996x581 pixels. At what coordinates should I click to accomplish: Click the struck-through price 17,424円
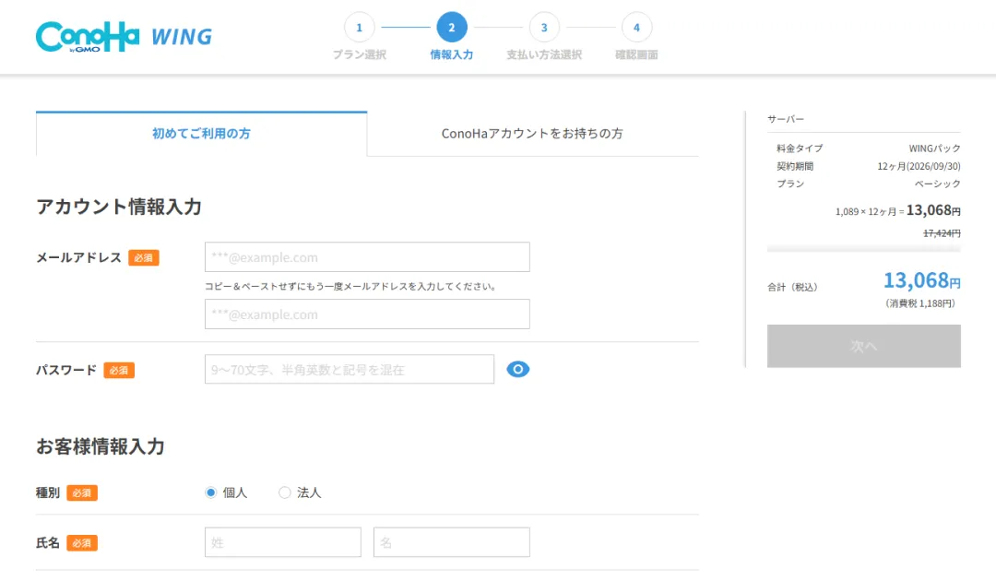point(942,233)
